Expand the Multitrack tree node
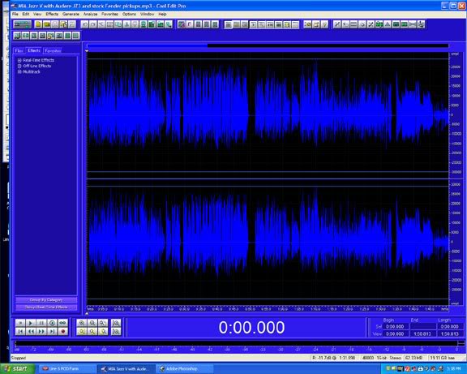The height and width of the screenshot is (374, 467). click(19, 72)
